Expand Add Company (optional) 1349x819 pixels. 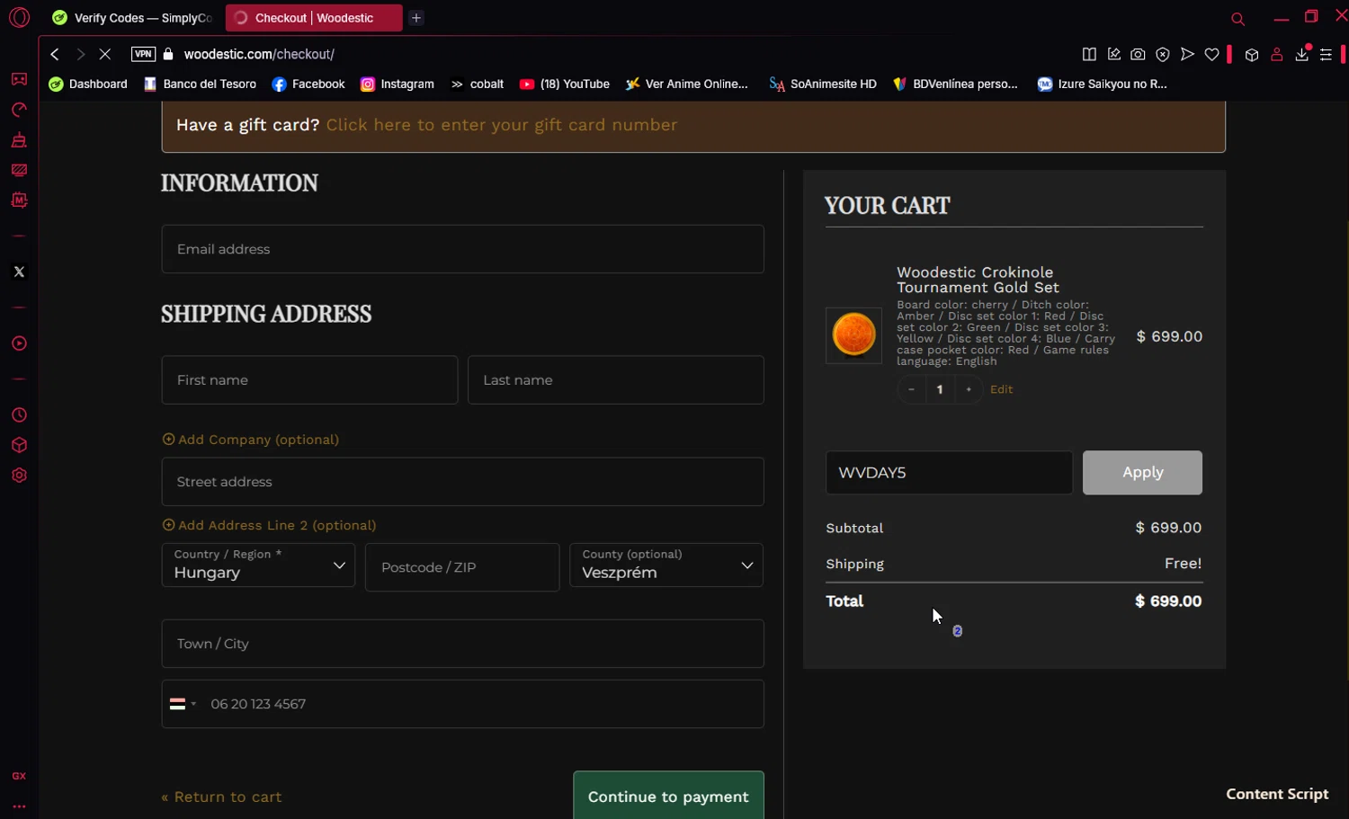(251, 440)
